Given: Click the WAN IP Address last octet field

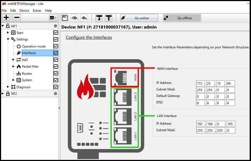Looking at the screenshot, I should coord(230,83).
